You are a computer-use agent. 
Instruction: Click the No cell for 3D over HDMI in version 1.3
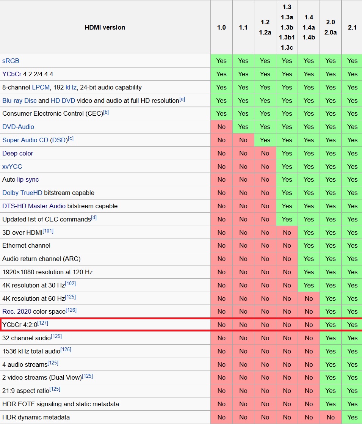click(287, 232)
